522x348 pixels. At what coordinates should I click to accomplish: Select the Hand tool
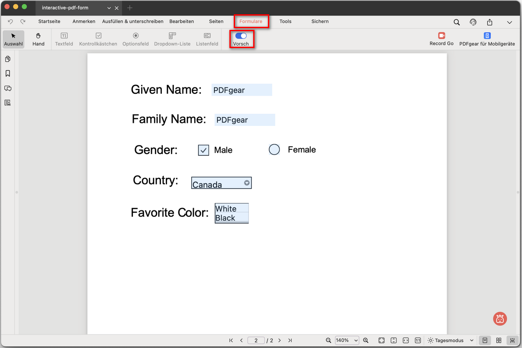(39, 39)
